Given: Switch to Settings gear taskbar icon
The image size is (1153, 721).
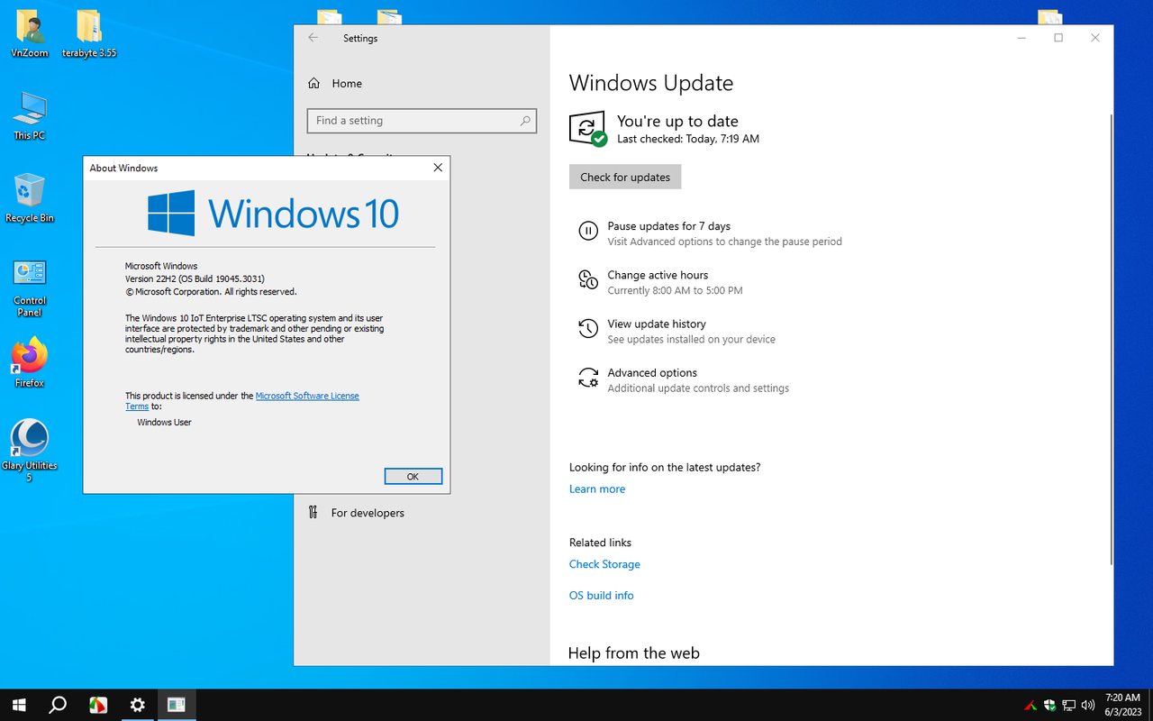Looking at the screenshot, I should [x=137, y=705].
